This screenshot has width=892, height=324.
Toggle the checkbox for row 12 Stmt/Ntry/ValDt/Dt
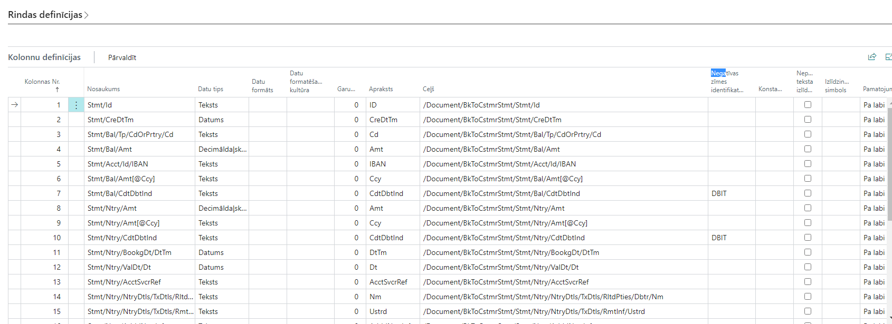[808, 267]
